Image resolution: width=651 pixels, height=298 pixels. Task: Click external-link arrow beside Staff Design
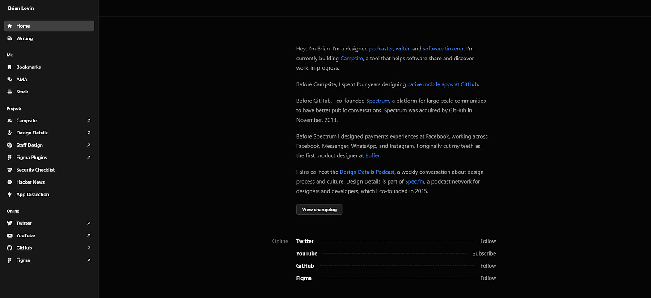tap(89, 145)
